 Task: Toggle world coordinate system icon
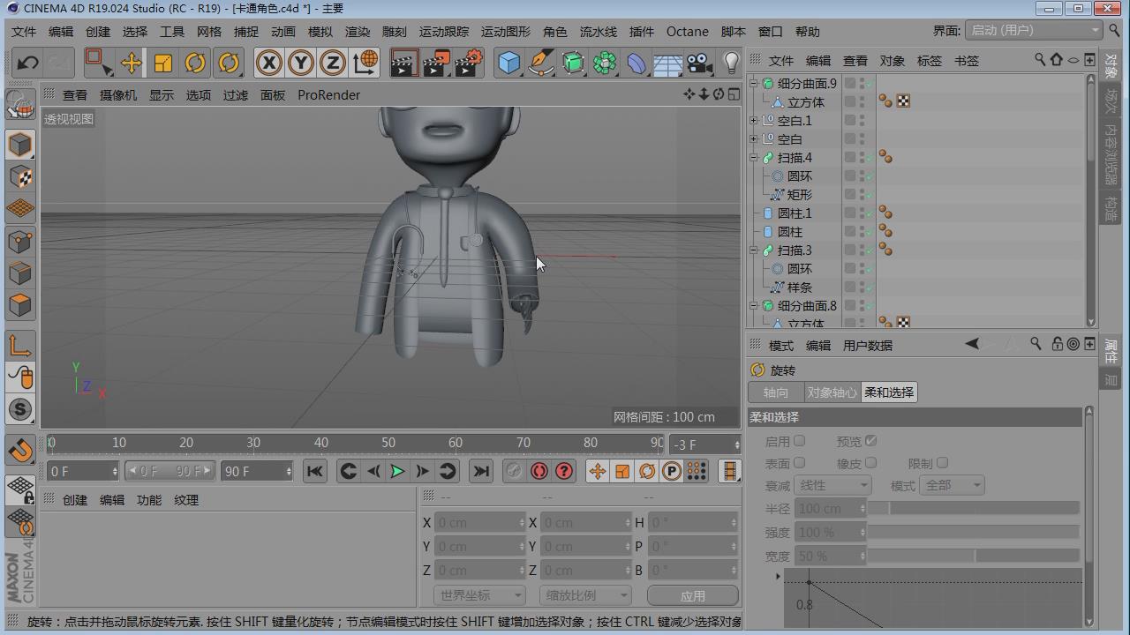365,63
